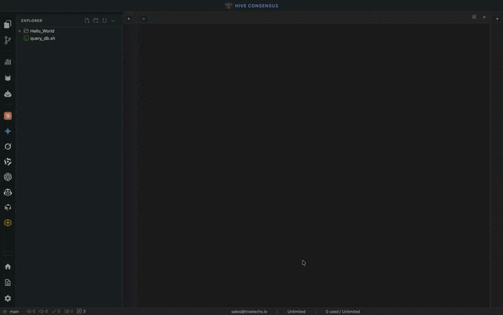Click the New Folder icon in Explorer
Viewport: 503px width, 315px height.
click(x=96, y=20)
